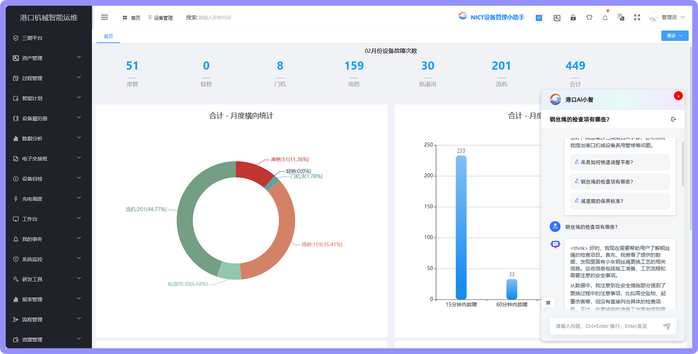The height and width of the screenshot is (354, 698).
Task: Expand the 数据分析 sidebar menu
Action: pos(48,138)
